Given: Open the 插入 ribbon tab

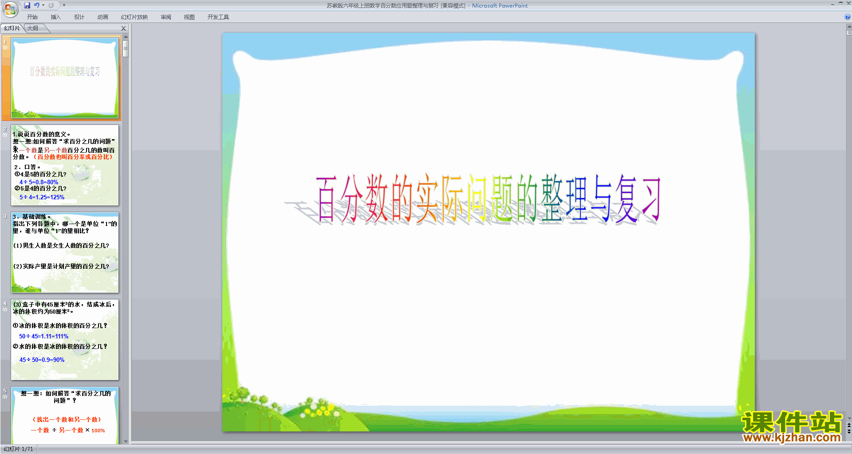Looking at the screenshot, I should pyautogui.click(x=55, y=17).
